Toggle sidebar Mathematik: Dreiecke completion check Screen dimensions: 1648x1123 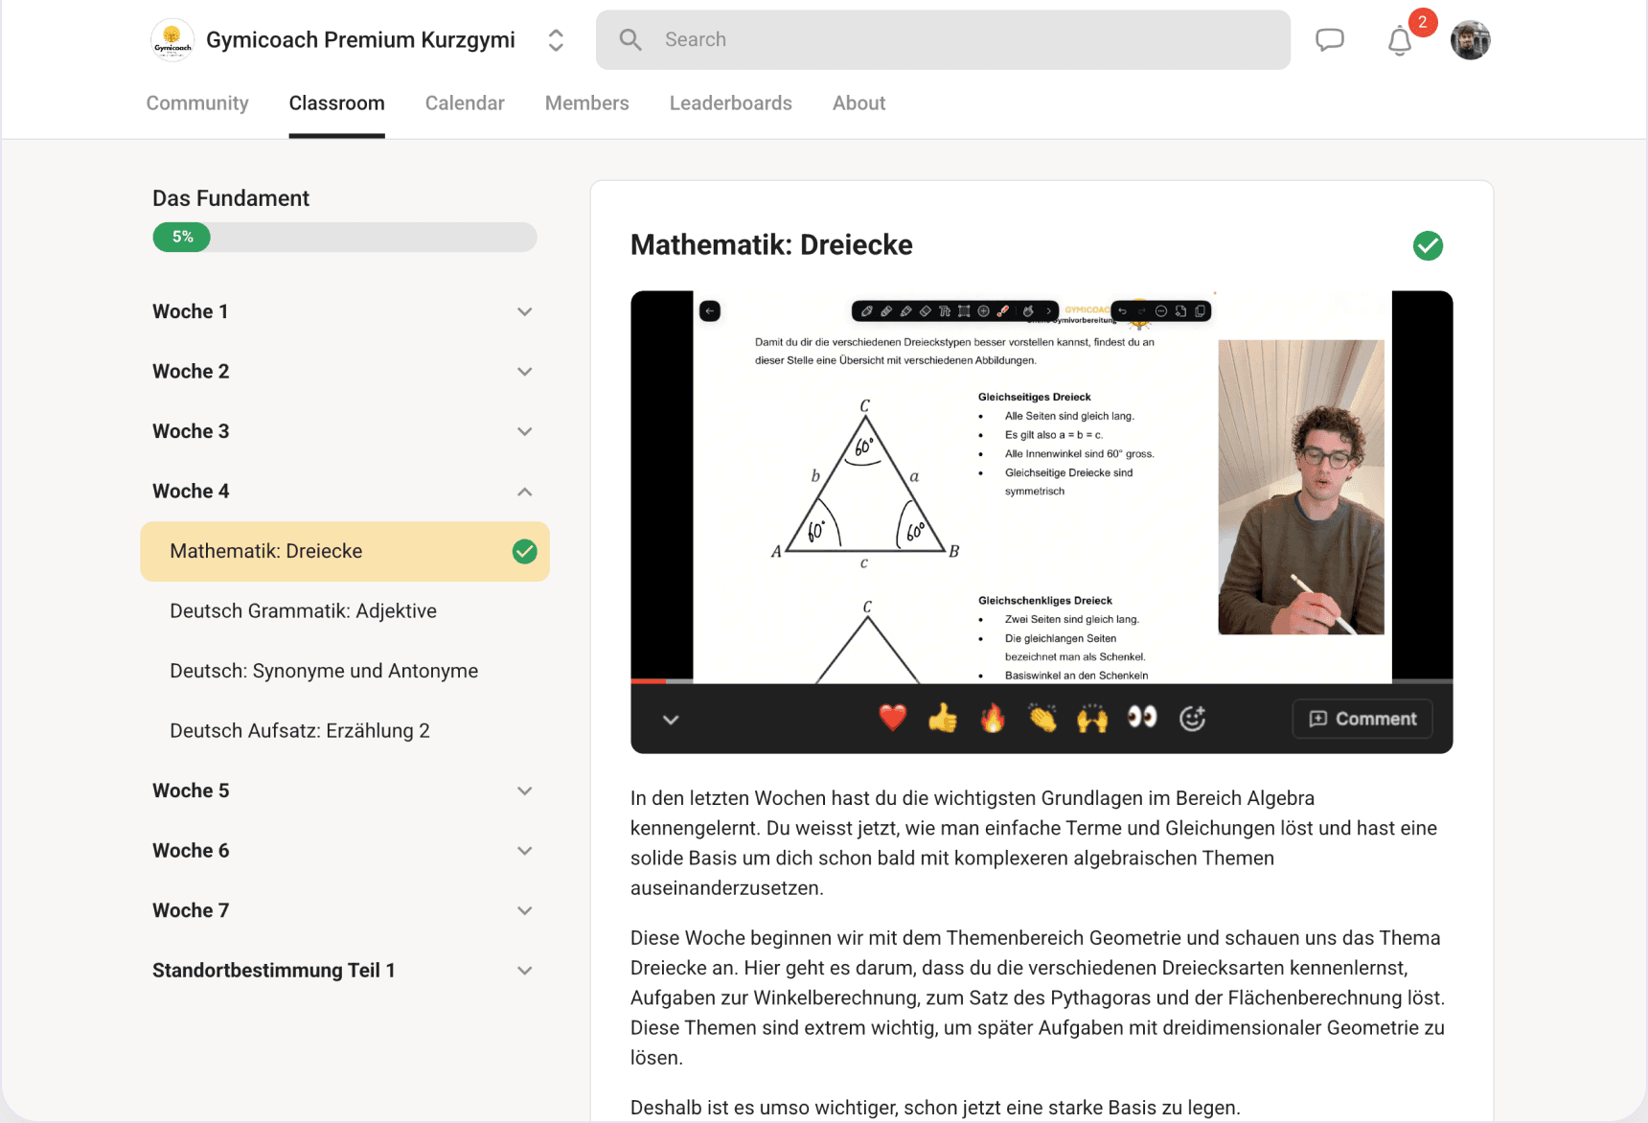click(525, 551)
